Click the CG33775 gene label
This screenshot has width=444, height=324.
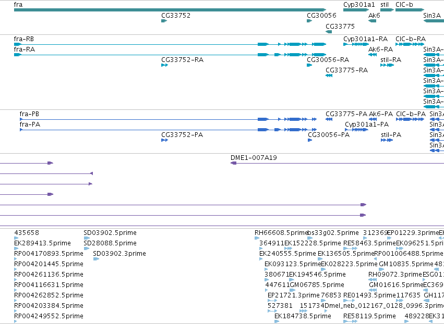[x=340, y=26]
